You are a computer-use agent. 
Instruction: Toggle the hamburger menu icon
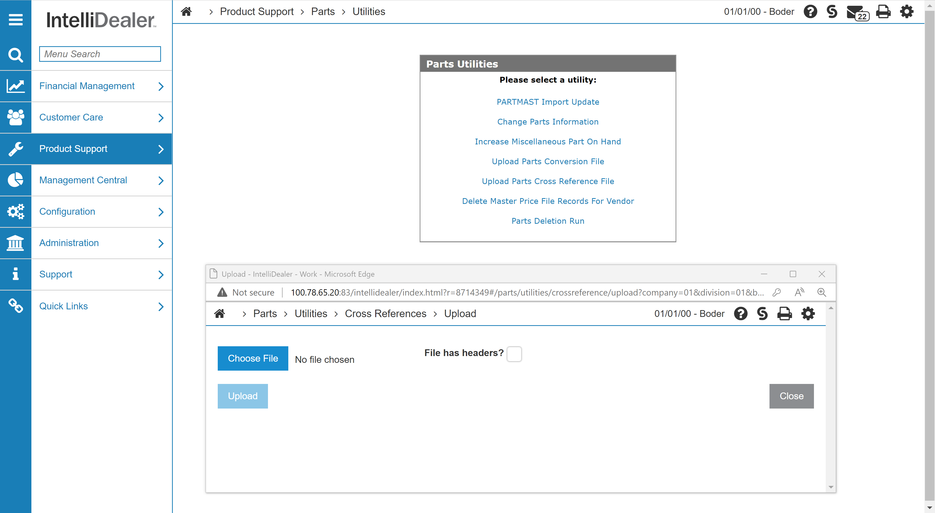click(x=16, y=20)
